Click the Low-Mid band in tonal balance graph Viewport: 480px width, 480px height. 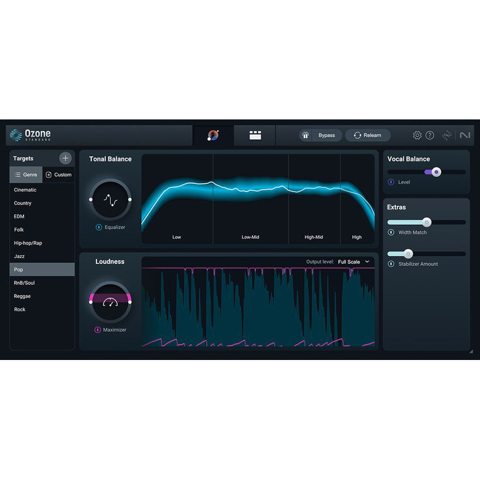pos(251,199)
